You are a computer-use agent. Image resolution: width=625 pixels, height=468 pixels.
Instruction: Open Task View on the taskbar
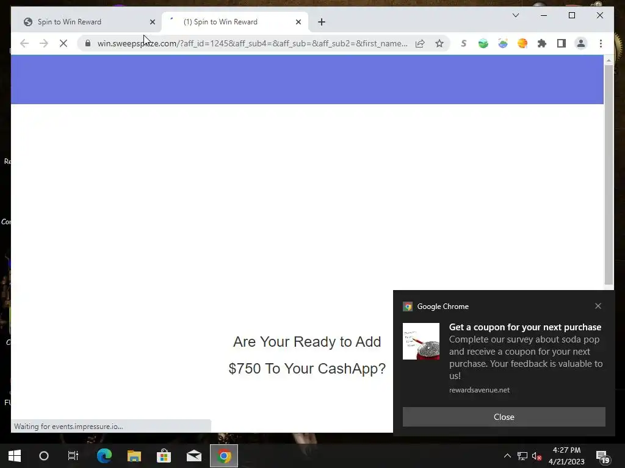(73, 456)
